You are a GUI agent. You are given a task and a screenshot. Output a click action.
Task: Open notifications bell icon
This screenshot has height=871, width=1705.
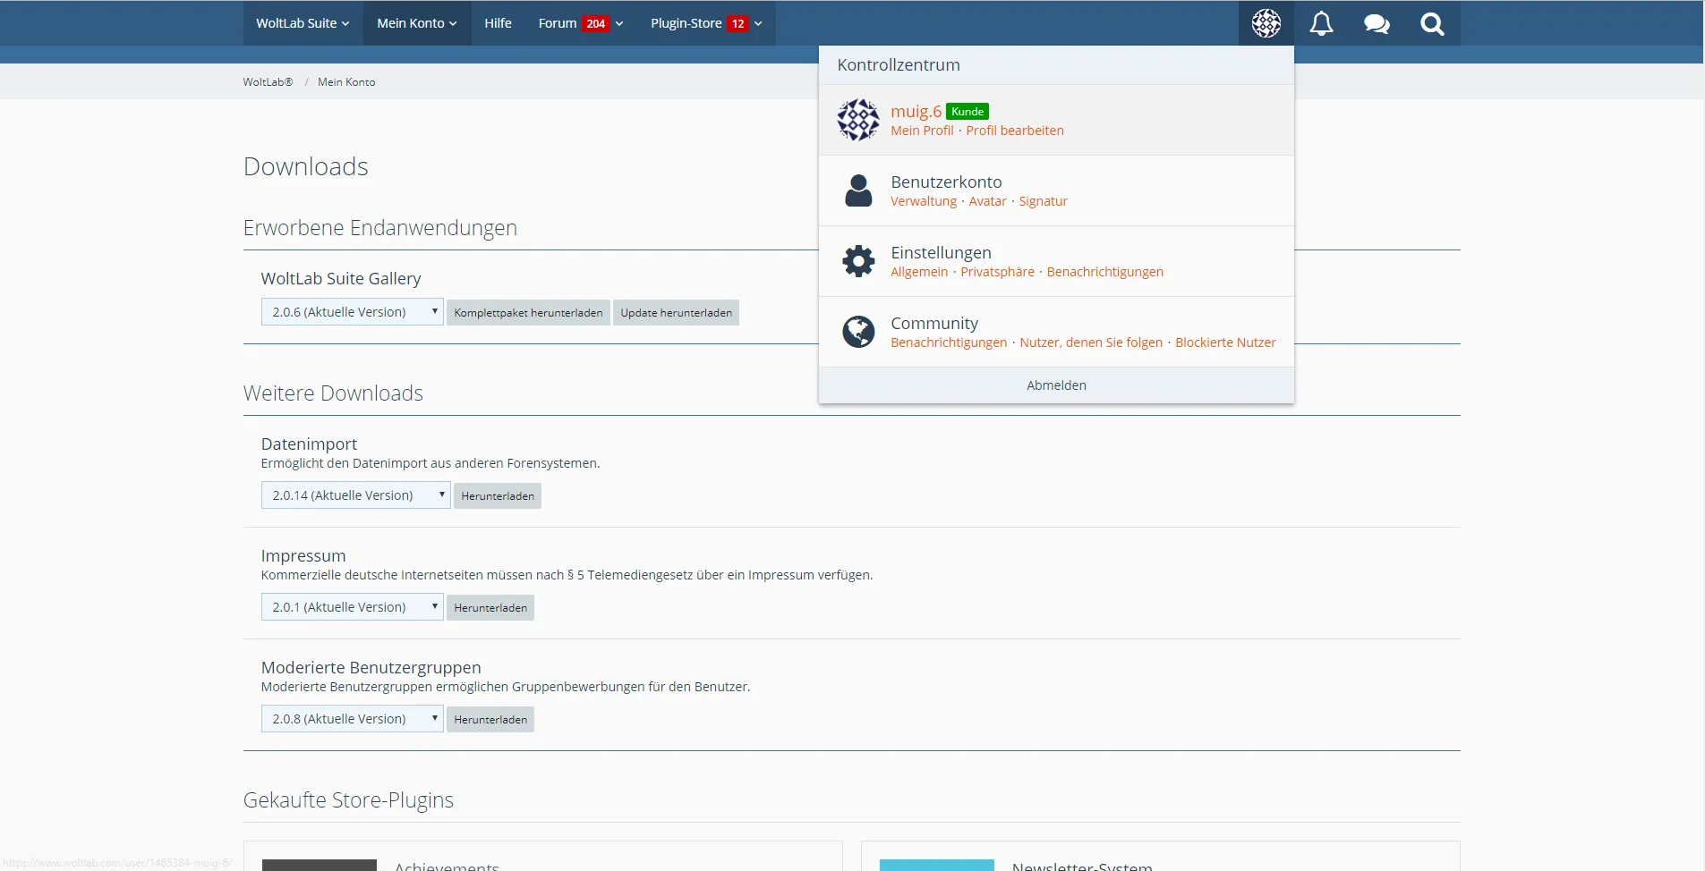coord(1321,23)
